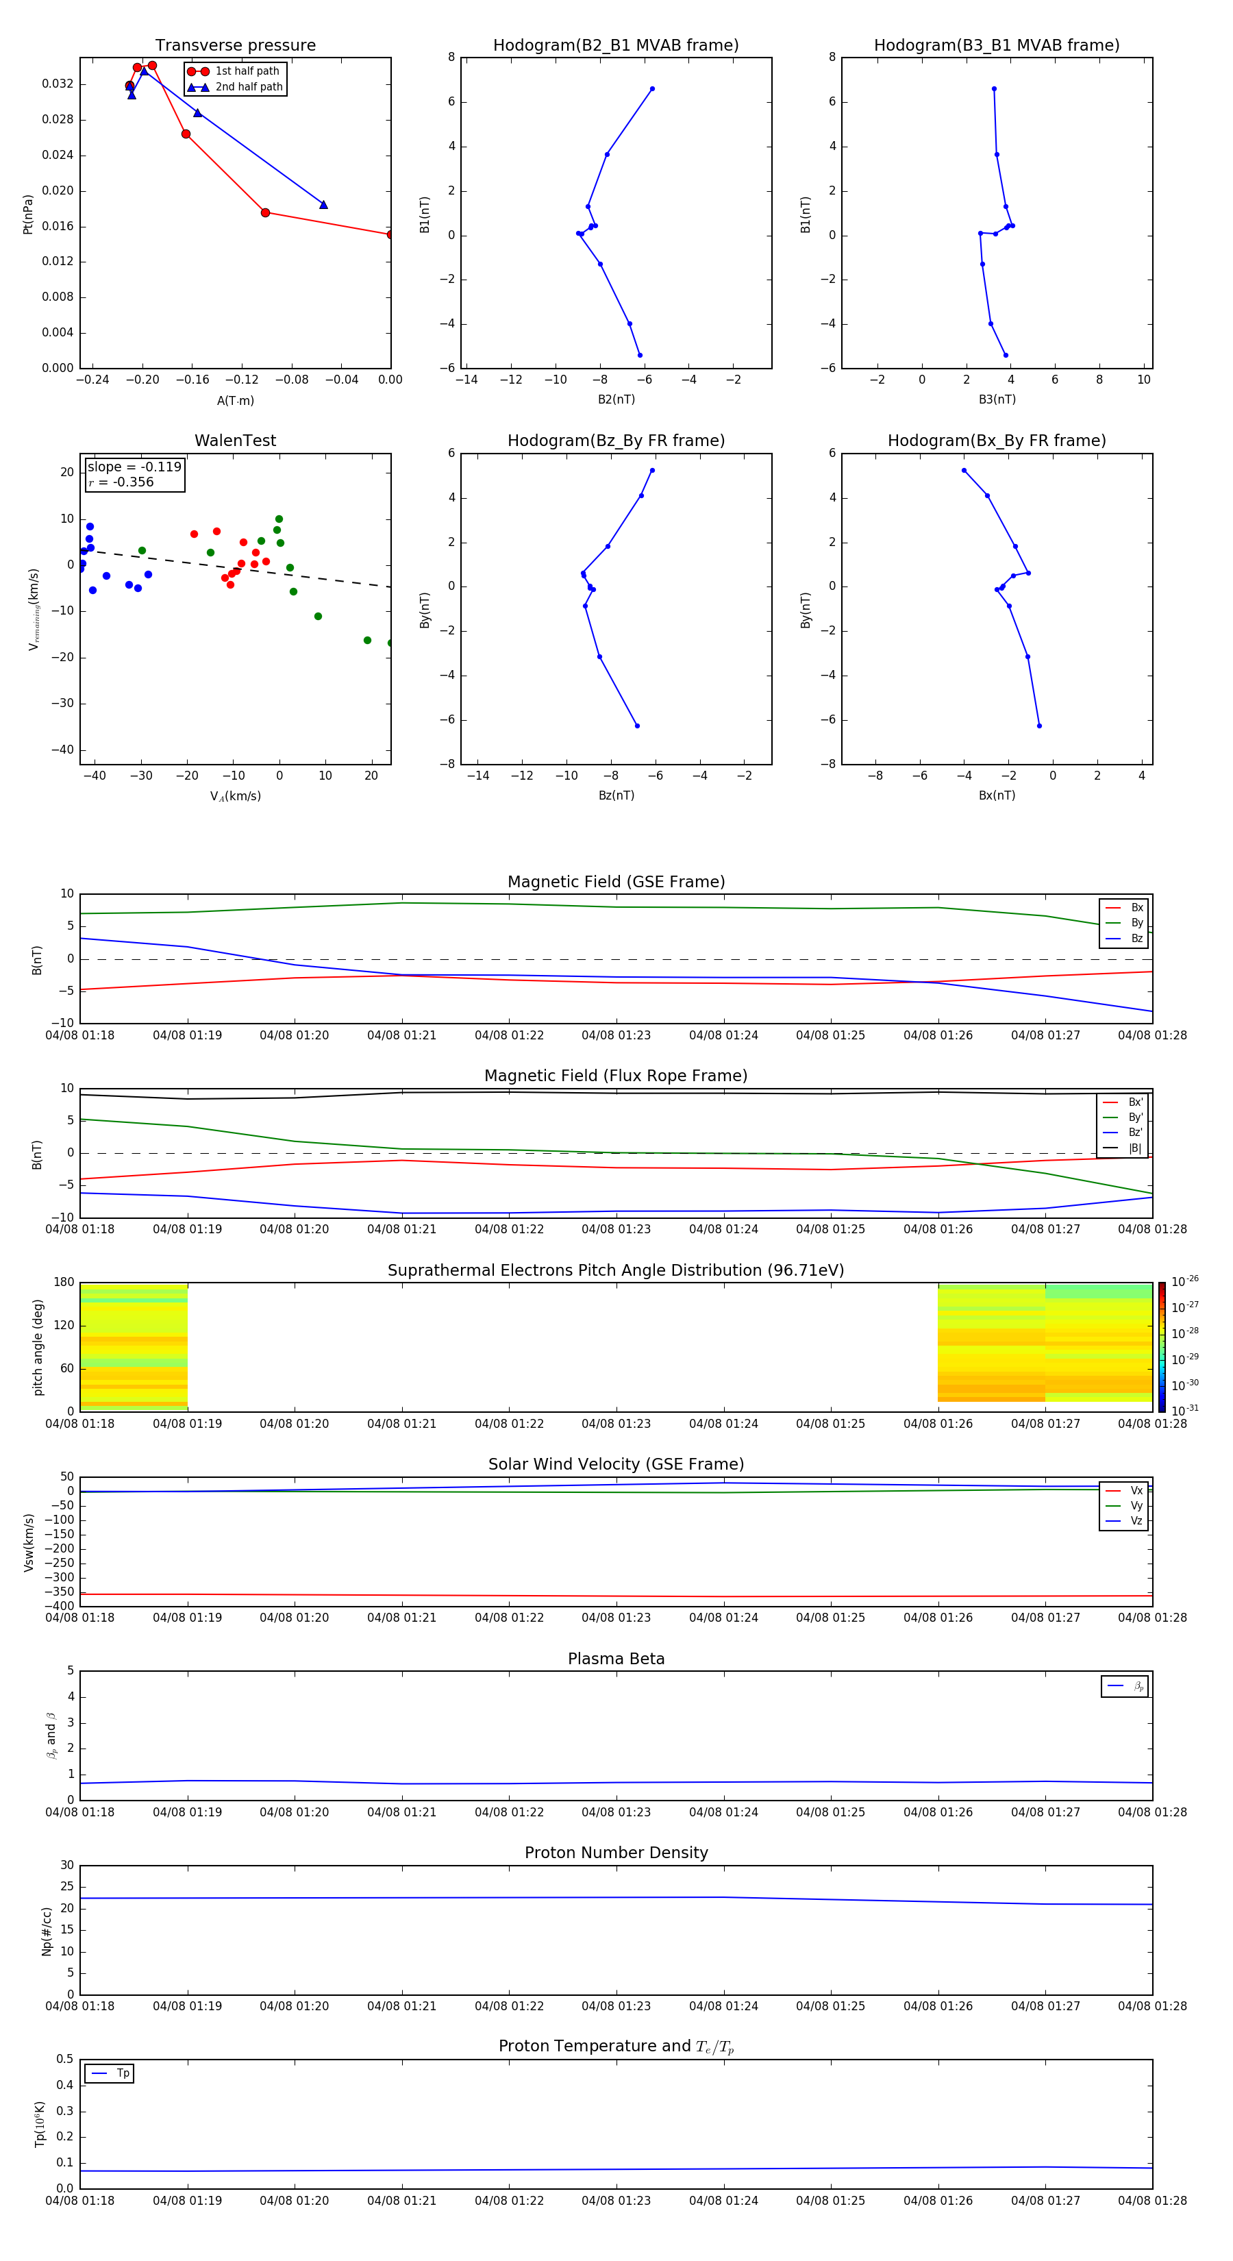Click 'Magnetic Field (GSE Frame)' title

[616, 881]
